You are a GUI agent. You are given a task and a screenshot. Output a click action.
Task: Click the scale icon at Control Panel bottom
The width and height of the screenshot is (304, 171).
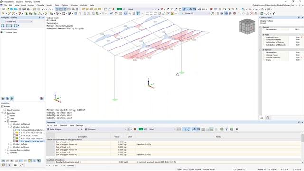pos(262,118)
